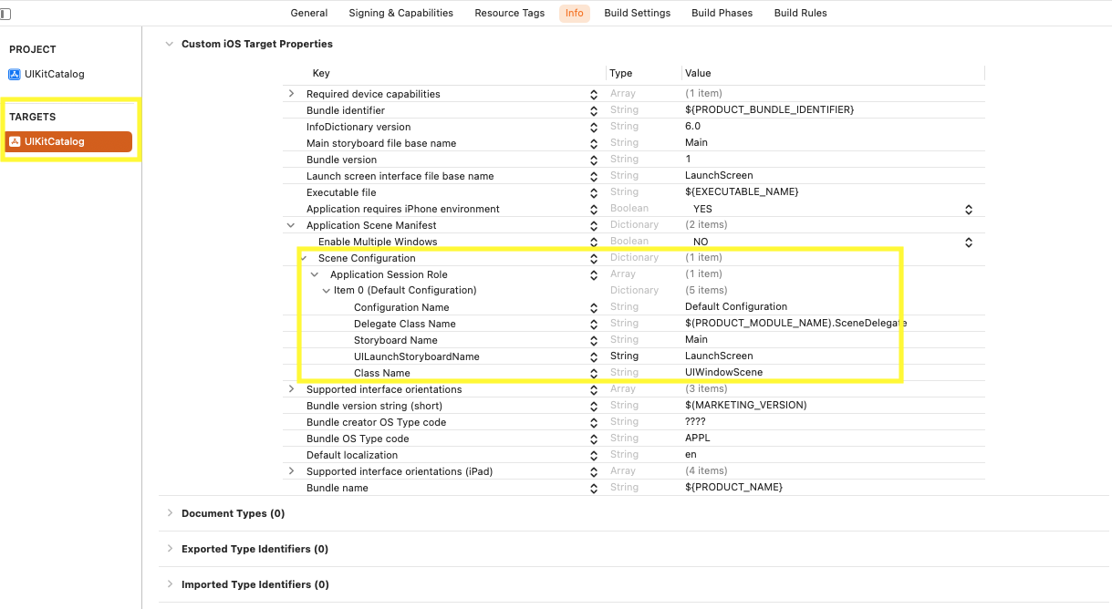The width and height of the screenshot is (1112, 609).
Task: Expand Exported Type Identifiers section
Action: point(169,549)
